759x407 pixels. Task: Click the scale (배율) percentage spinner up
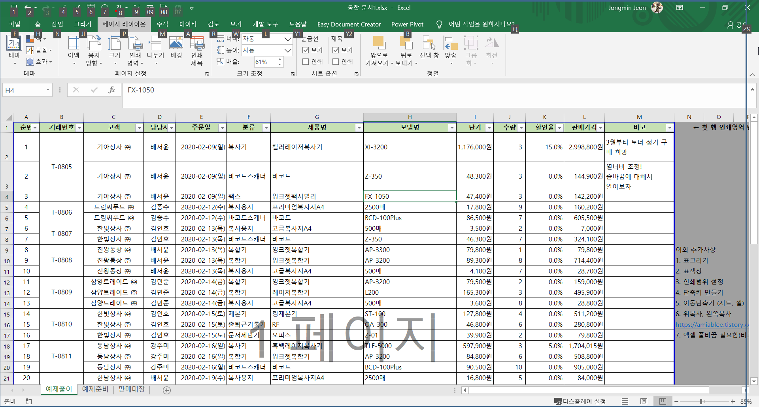(x=280, y=60)
